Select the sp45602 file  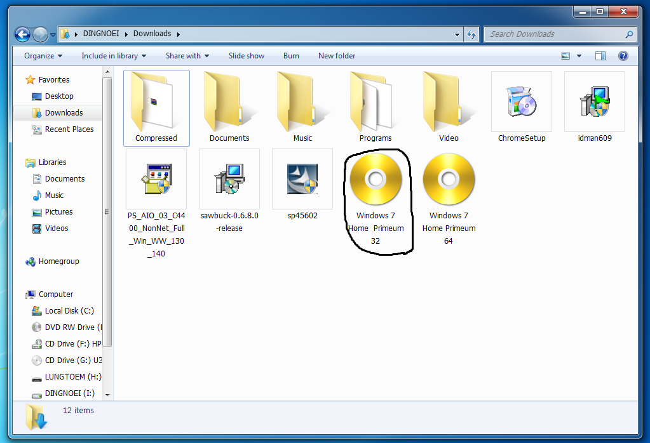(302, 185)
